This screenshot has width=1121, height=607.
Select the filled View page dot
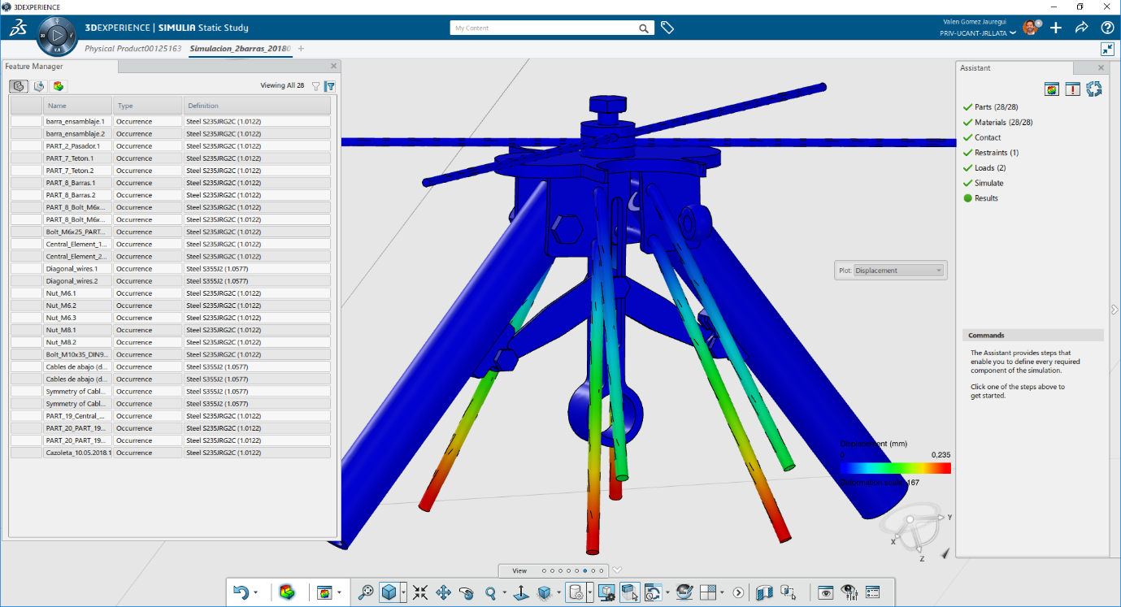point(586,570)
